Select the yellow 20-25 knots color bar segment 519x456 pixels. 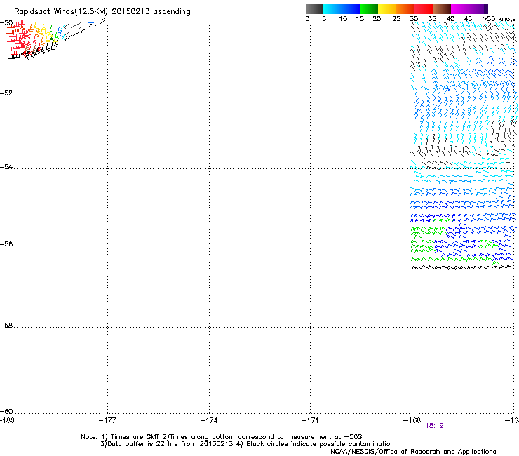(x=387, y=8)
